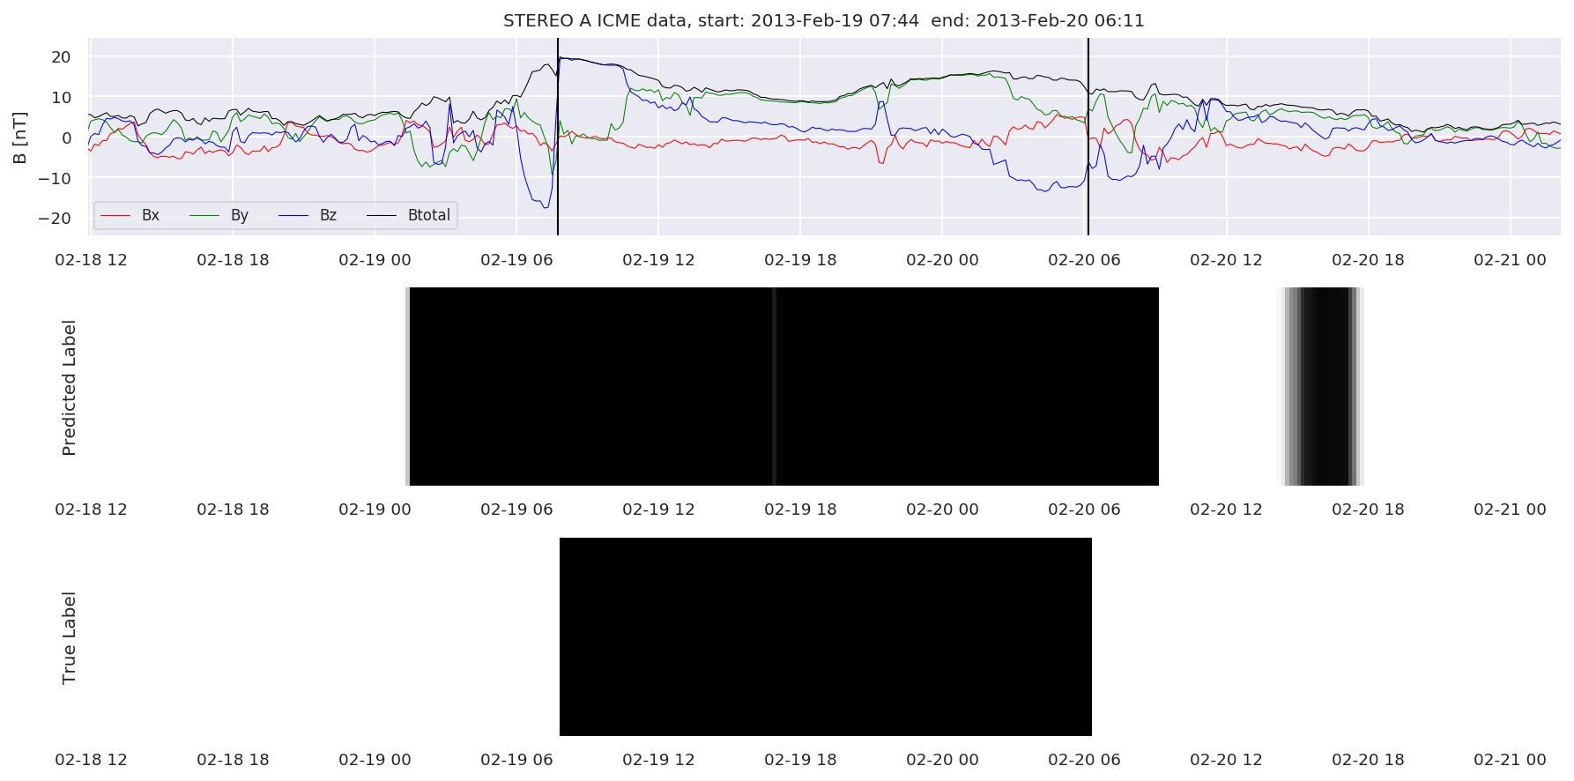The height and width of the screenshot is (781, 1574).
Task: Click '02-19 00' tick under the B field plot
Action: tap(375, 260)
